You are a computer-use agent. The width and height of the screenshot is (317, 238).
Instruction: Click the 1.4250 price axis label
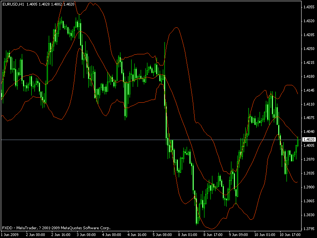(309, 49)
